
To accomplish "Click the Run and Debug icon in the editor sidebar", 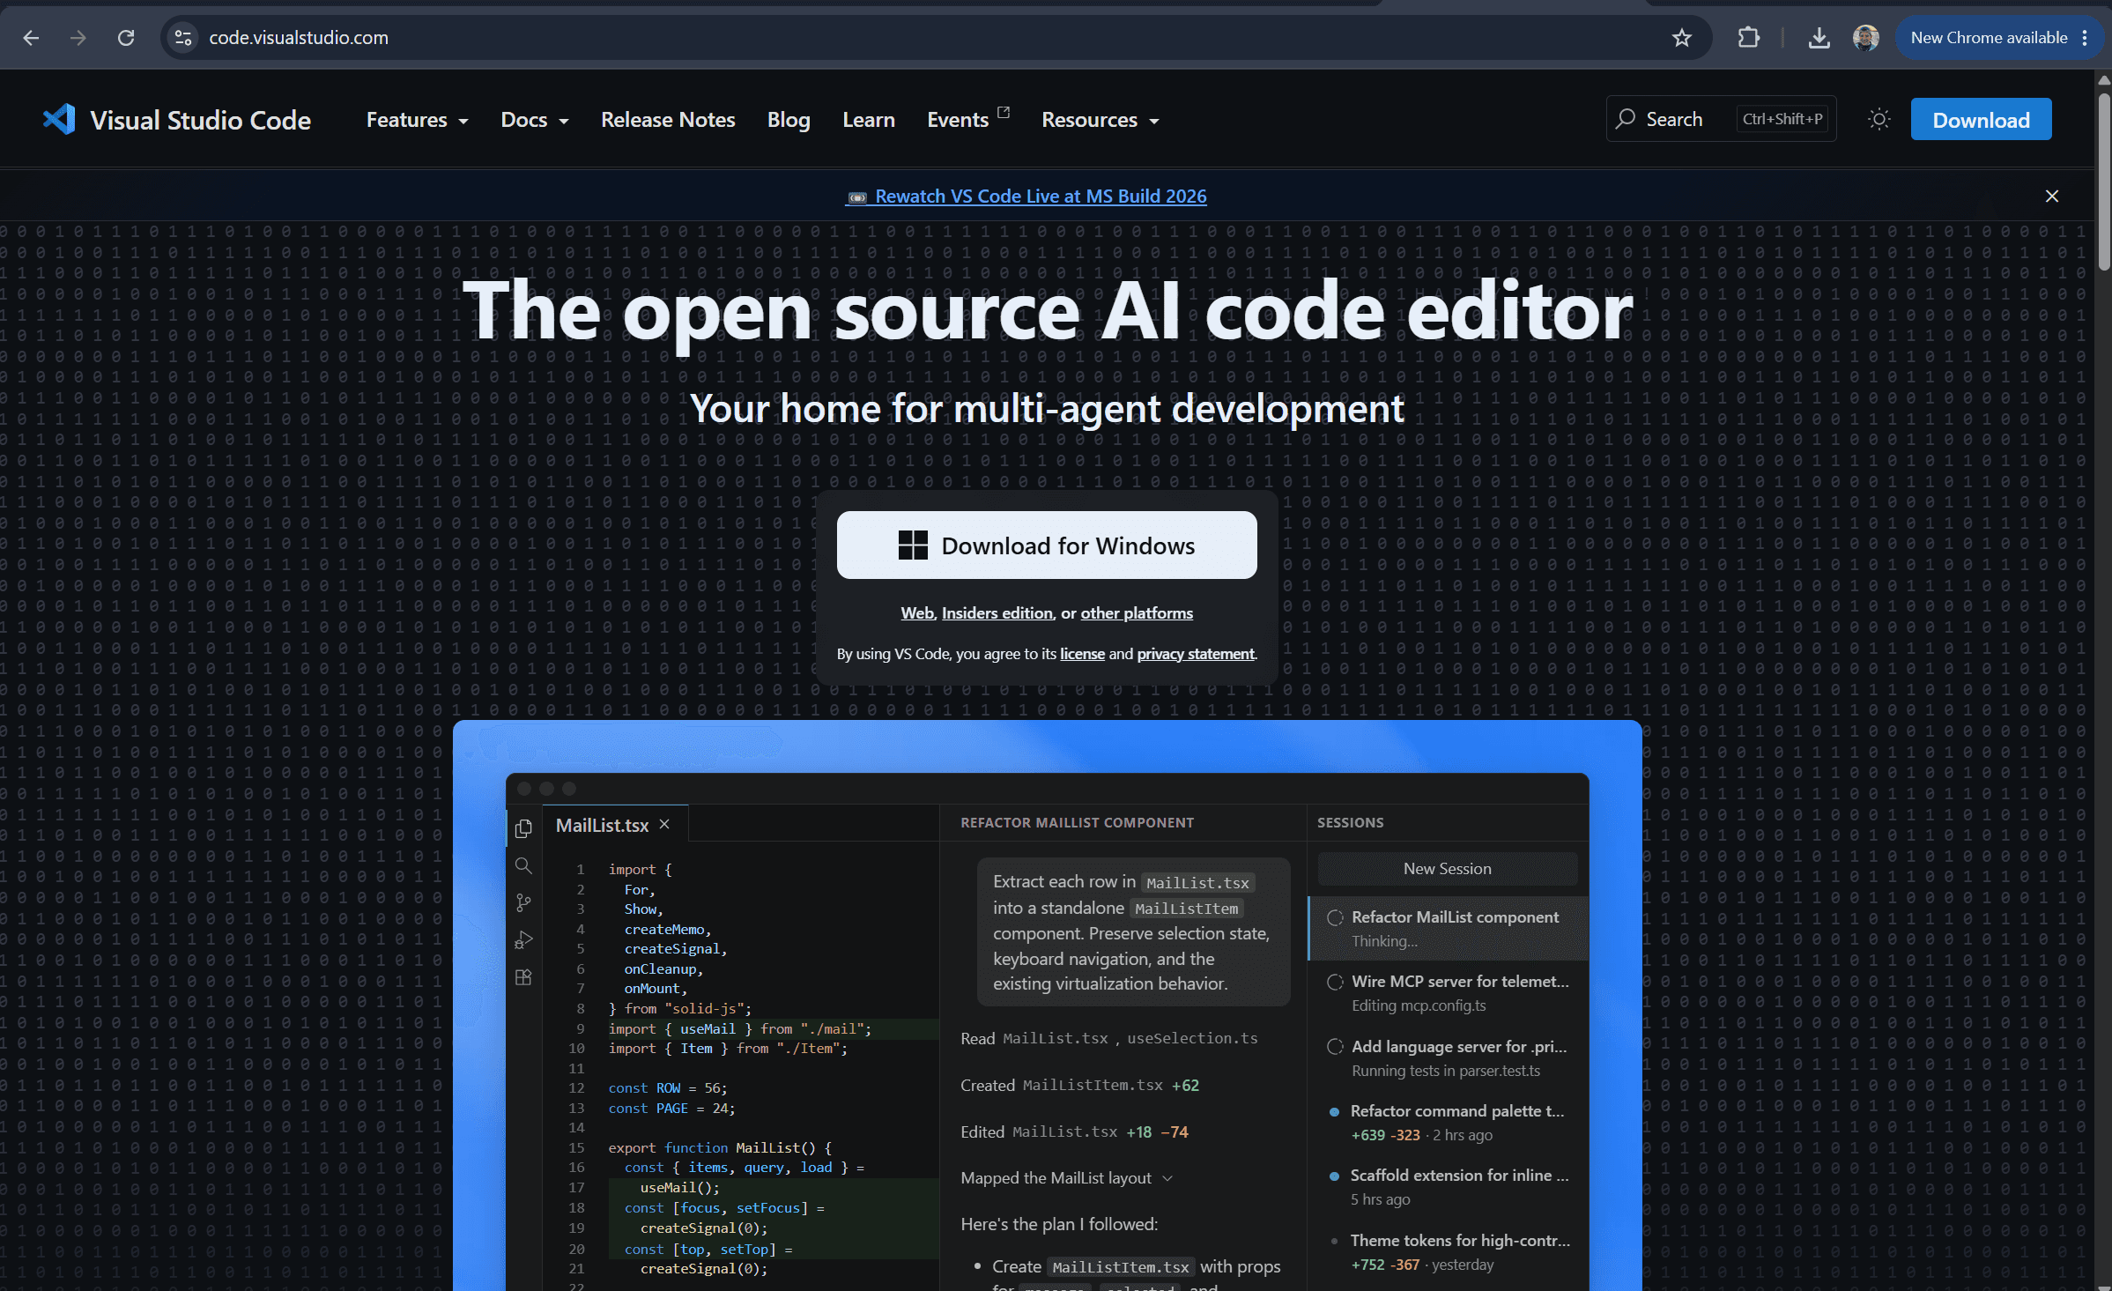I will click(x=523, y=940).
